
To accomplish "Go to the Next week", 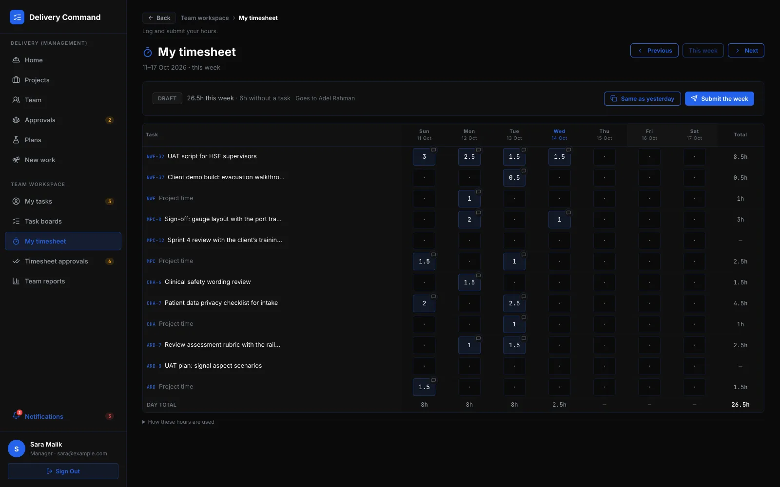I will [746, 51].
